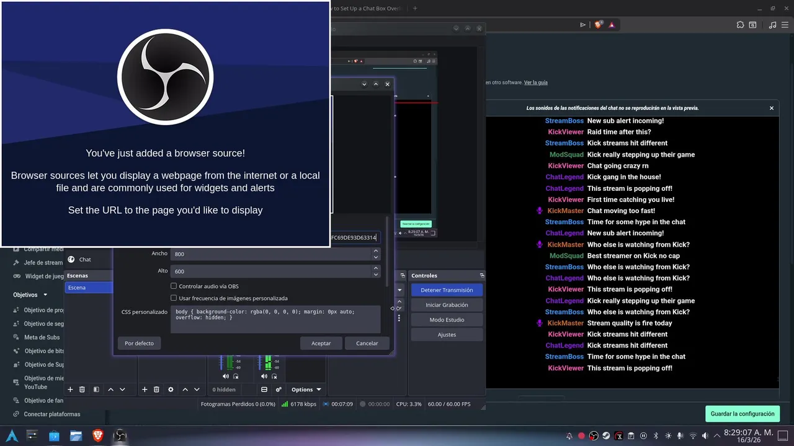Open browser extensions puzzle icon
Viewport: 794px width, 446px height.
coord(740,25)
